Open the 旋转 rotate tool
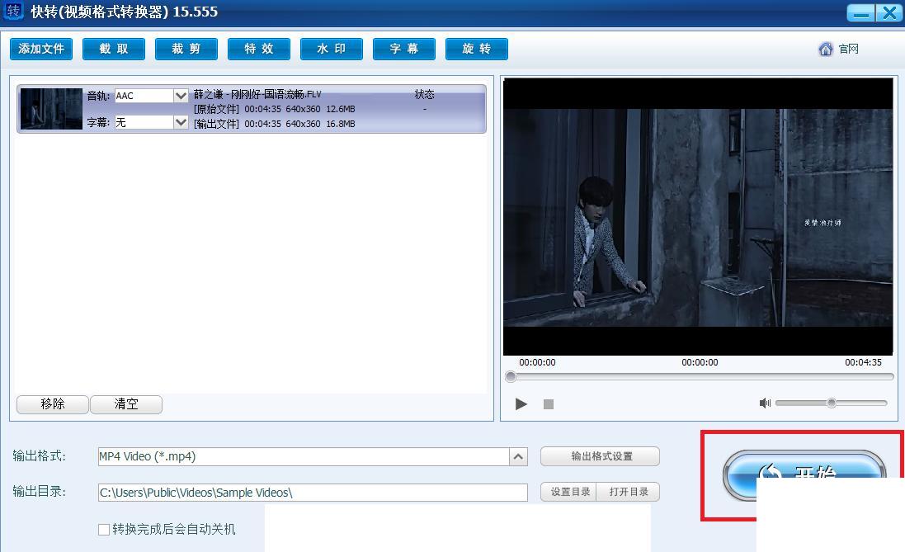Viewport: 905px width, 552px height. (477, 49)
